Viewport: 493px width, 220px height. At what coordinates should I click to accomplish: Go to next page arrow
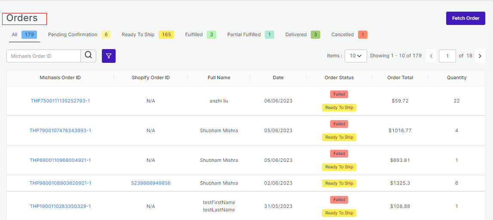pos(480,56)
